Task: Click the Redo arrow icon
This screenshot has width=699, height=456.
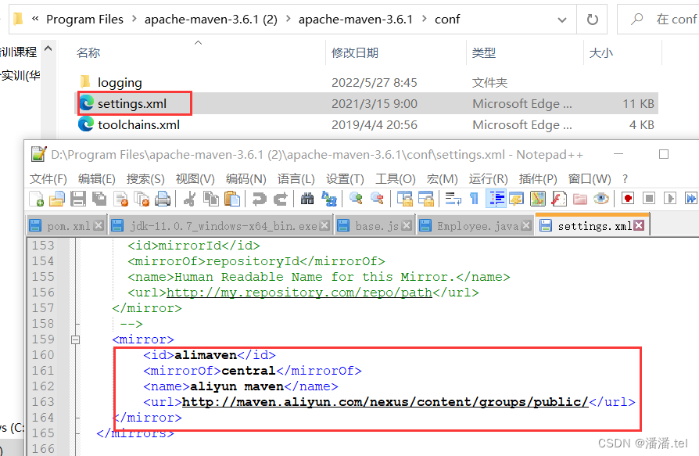Action: [x=280, y=199]
